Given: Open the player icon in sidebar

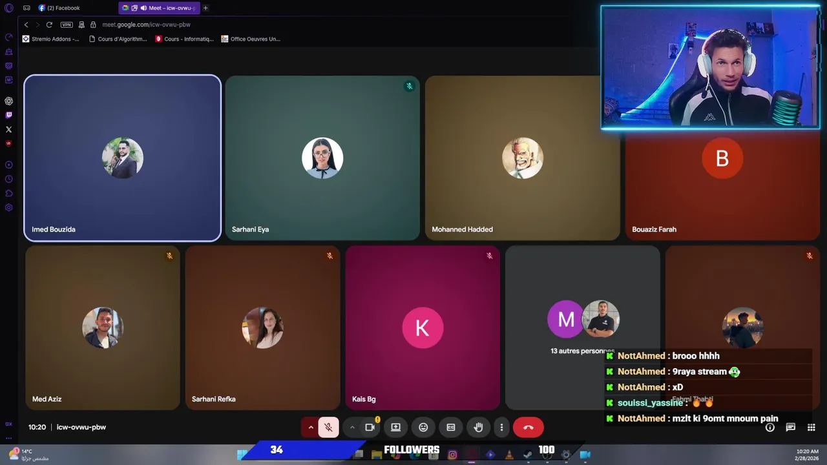Looking at the screenshot, I should coord(8,165).
